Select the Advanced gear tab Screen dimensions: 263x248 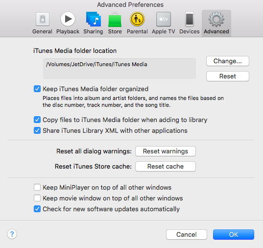pos(216,23)
